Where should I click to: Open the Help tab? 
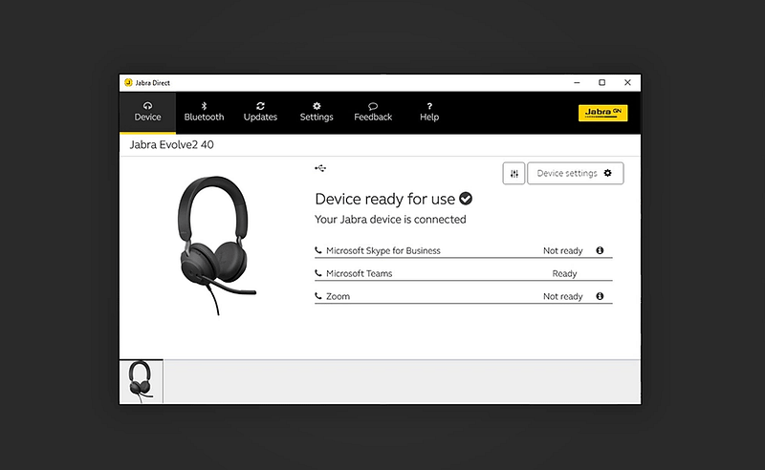[x=429, y=112]
